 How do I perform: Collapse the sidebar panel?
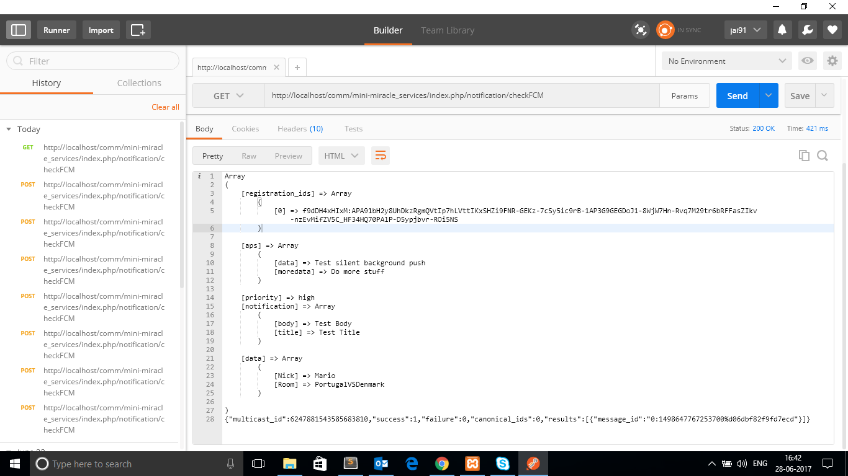[18, 29]
